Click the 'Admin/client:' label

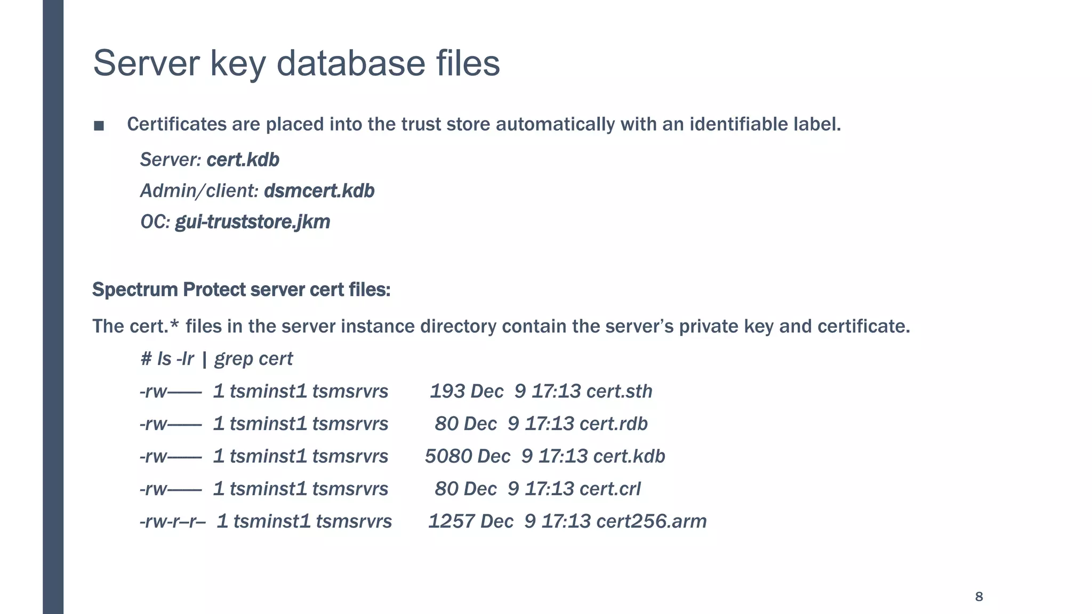[199, 191]
